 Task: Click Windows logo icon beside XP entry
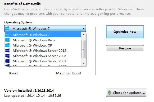[7, 45]
